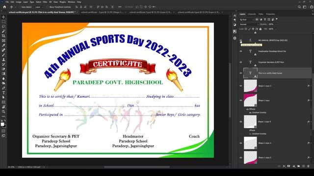Collapse effects on Shape 1 copy 4 layer
Viewport: 314px width, 176px height.
point(311,122)
